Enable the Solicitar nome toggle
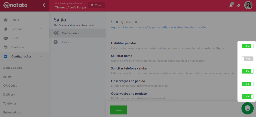Viewport: 256px width, 117px height. 247,59
